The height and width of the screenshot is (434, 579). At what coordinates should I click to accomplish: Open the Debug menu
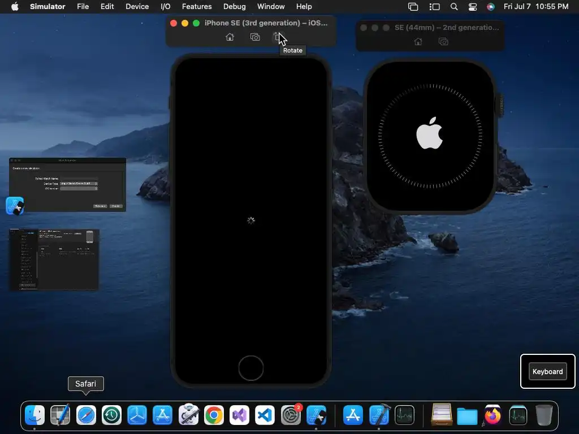pos(235,7)
